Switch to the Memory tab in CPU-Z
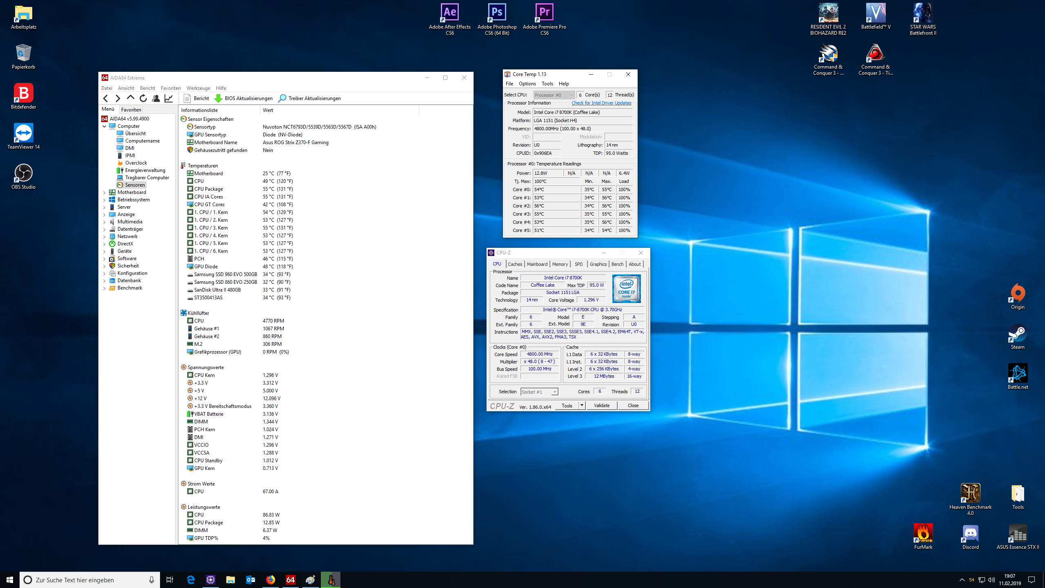The height and width of the screenshot is (588, 1045). click(560, 264)
